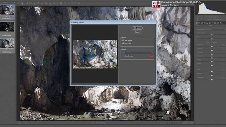
Task: Select the White Balance eyedropper tool
Action: (x=27, y=4)
